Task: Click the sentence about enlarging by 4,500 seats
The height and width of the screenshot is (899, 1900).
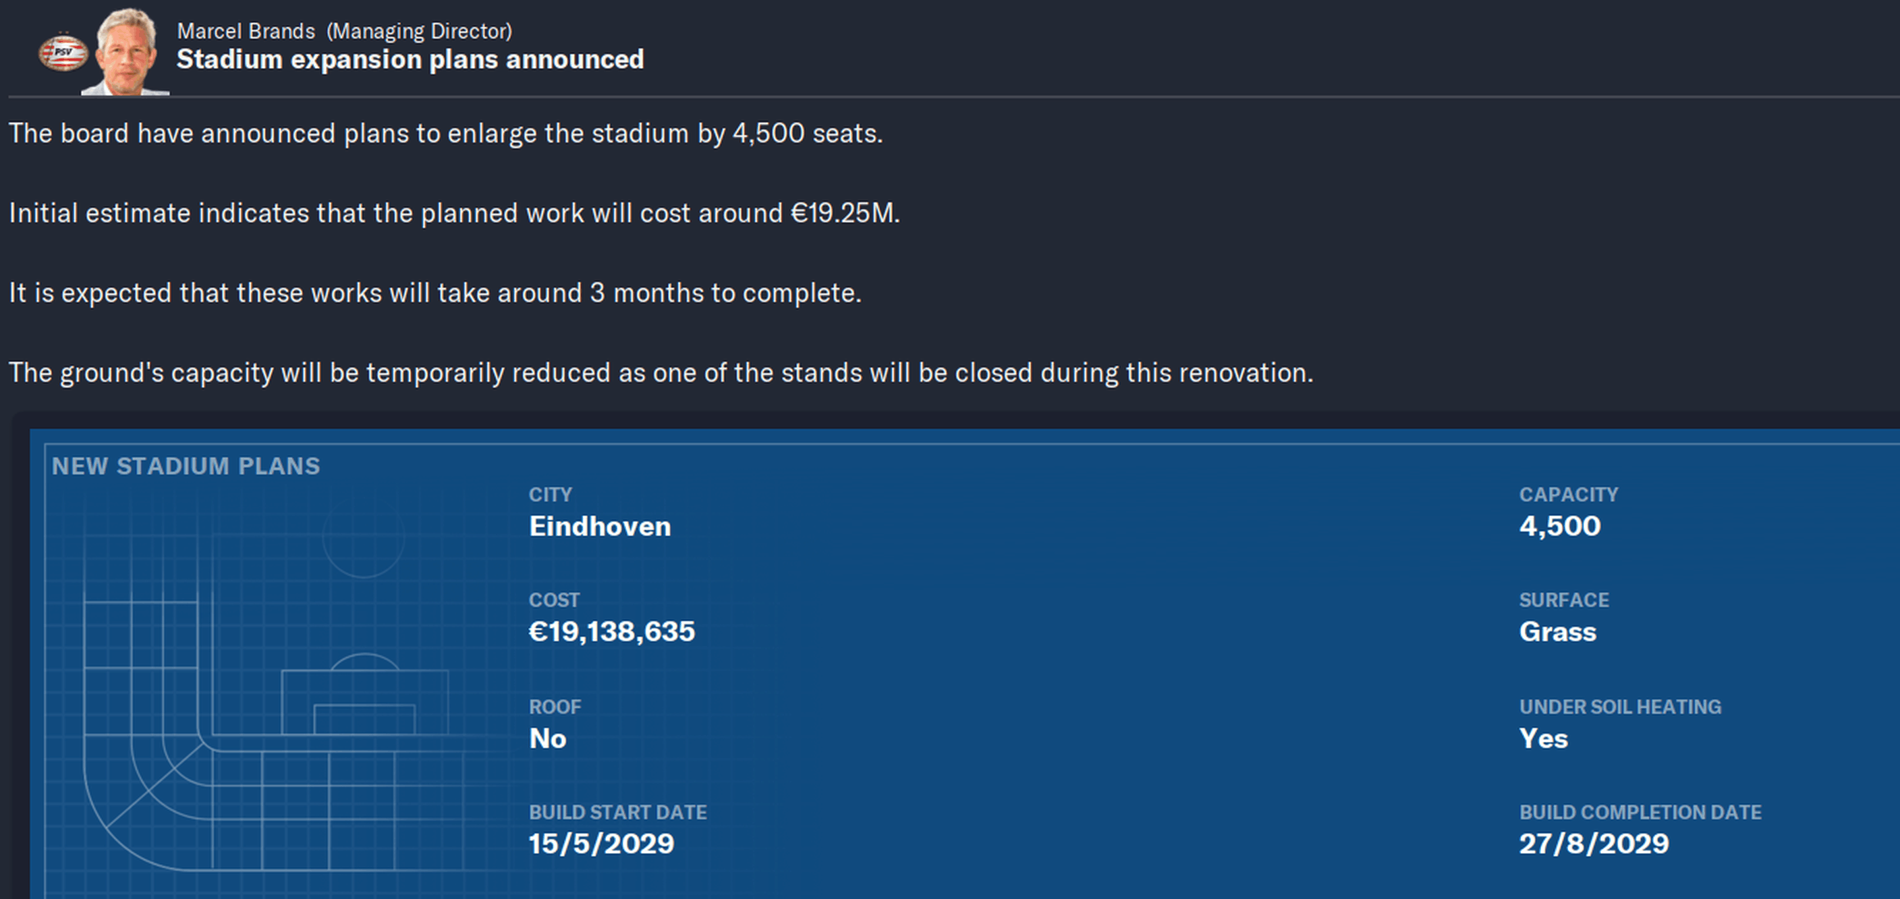Action: pos(445,134)
